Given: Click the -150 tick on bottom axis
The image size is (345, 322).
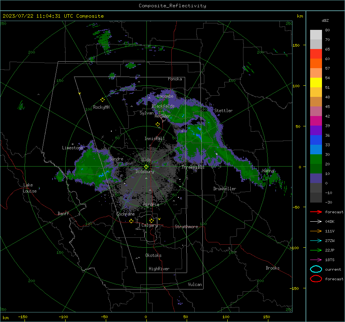Looking at the screenshot, I should coord(23,317).
